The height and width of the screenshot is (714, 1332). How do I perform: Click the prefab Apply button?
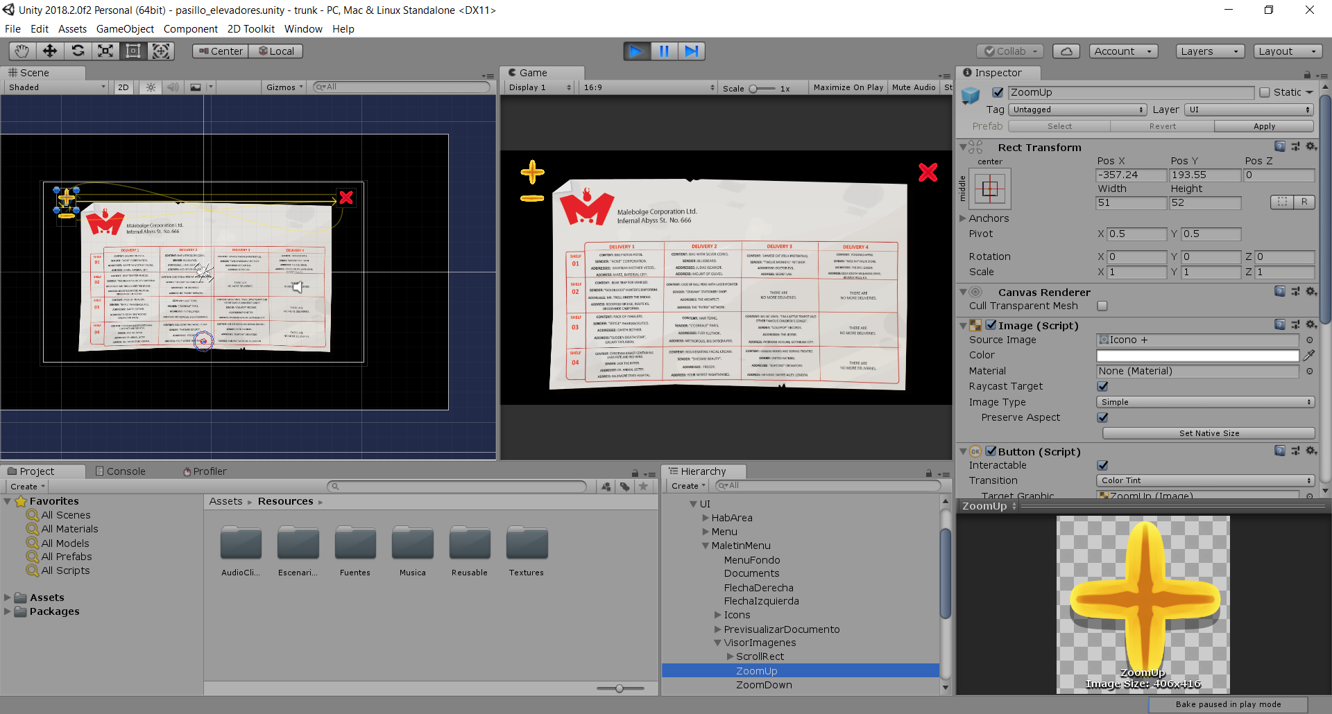[x=1263, y=126]
